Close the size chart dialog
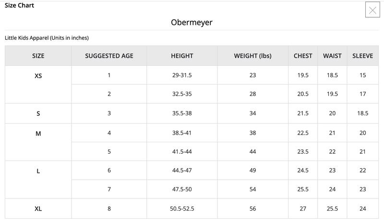 tap(372, 10)
